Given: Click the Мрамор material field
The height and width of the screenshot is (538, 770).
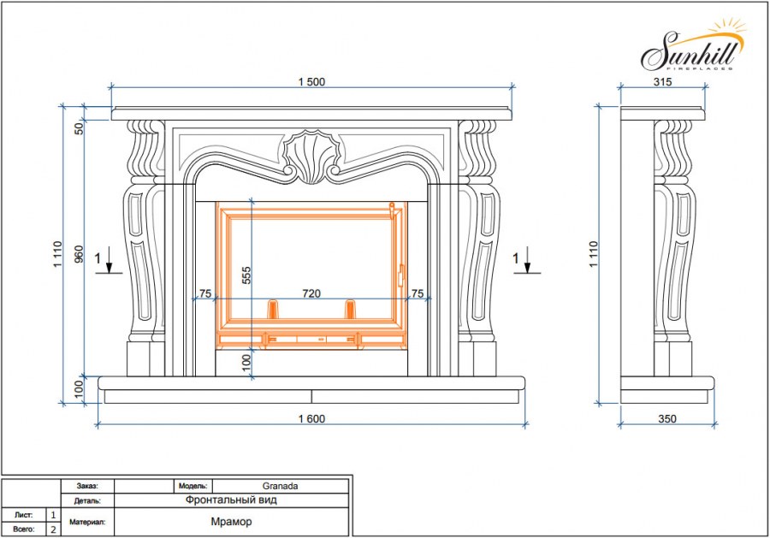Looking at the screenshot, I should tap(231, 522).
